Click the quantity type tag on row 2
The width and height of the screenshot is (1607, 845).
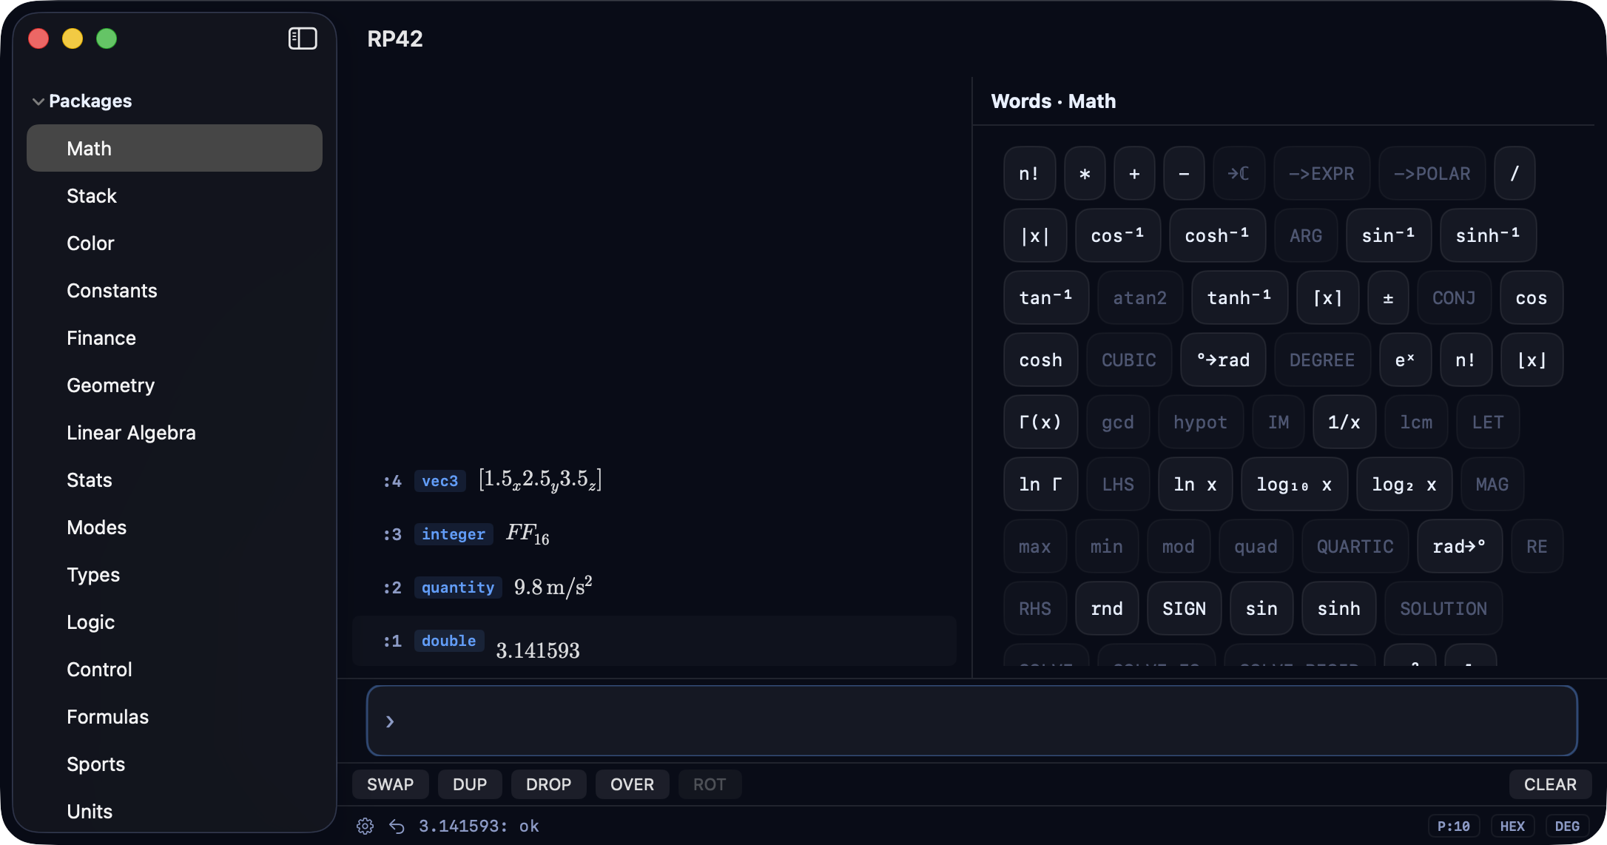458,587
